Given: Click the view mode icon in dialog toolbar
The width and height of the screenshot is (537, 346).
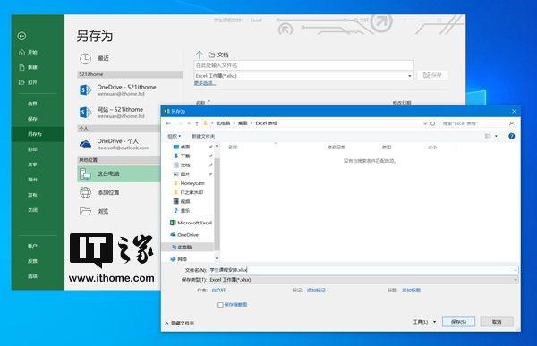Looking at the screenshot, I should (488, 136).
